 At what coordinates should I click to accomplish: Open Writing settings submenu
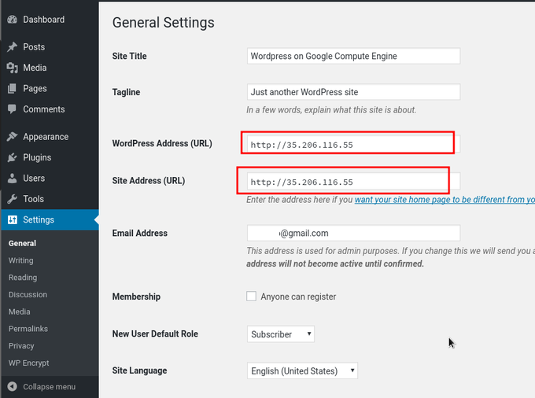coord(20,260)
